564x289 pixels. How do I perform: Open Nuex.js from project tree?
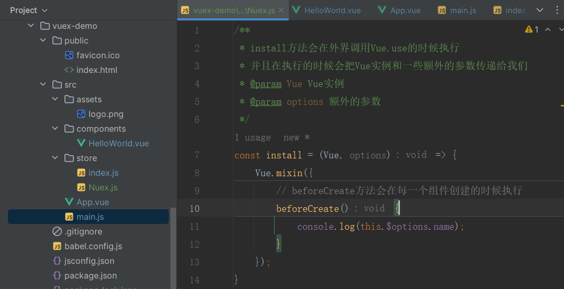pyautogui.click(x=103, y=187)
